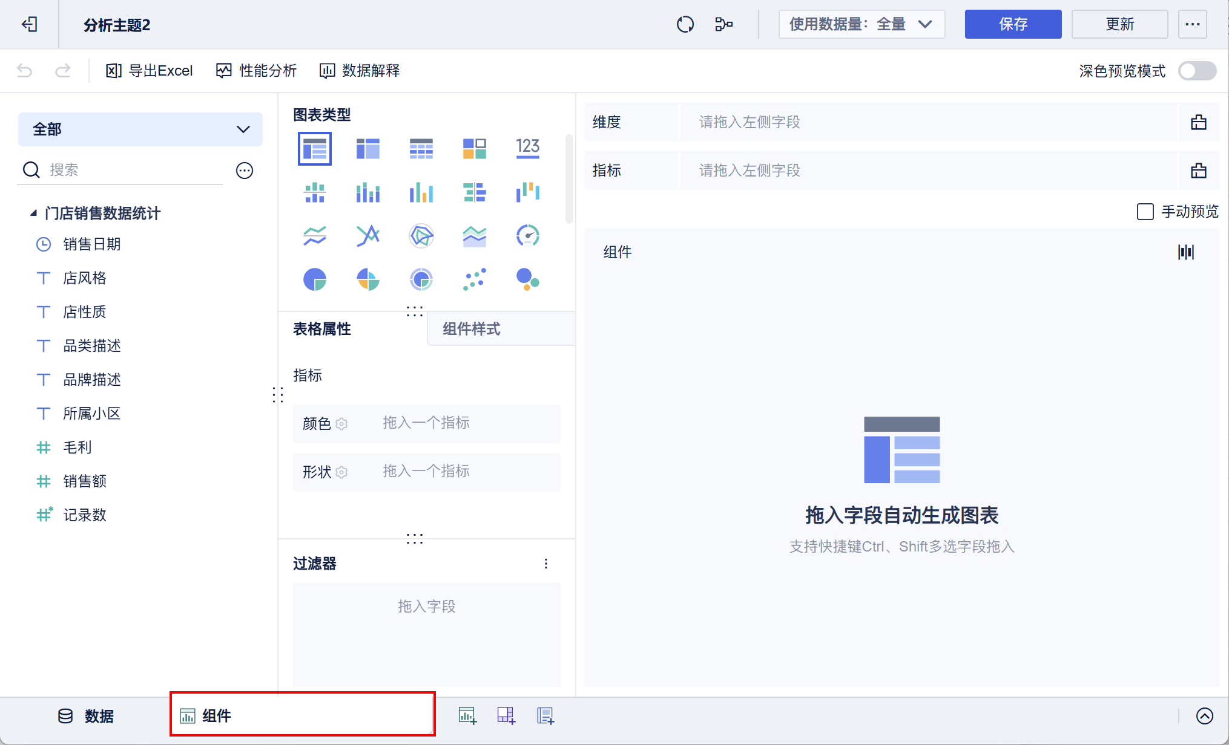Screen dimensions: 1229x745
Task: Click the lock icon beside 维度 field
Action: click(1199, 122)
